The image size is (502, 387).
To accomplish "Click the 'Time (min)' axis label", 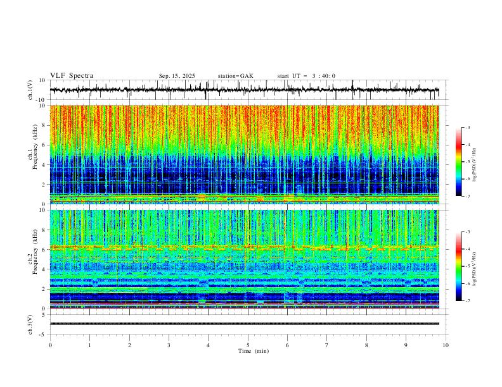I will click(254, 351).
